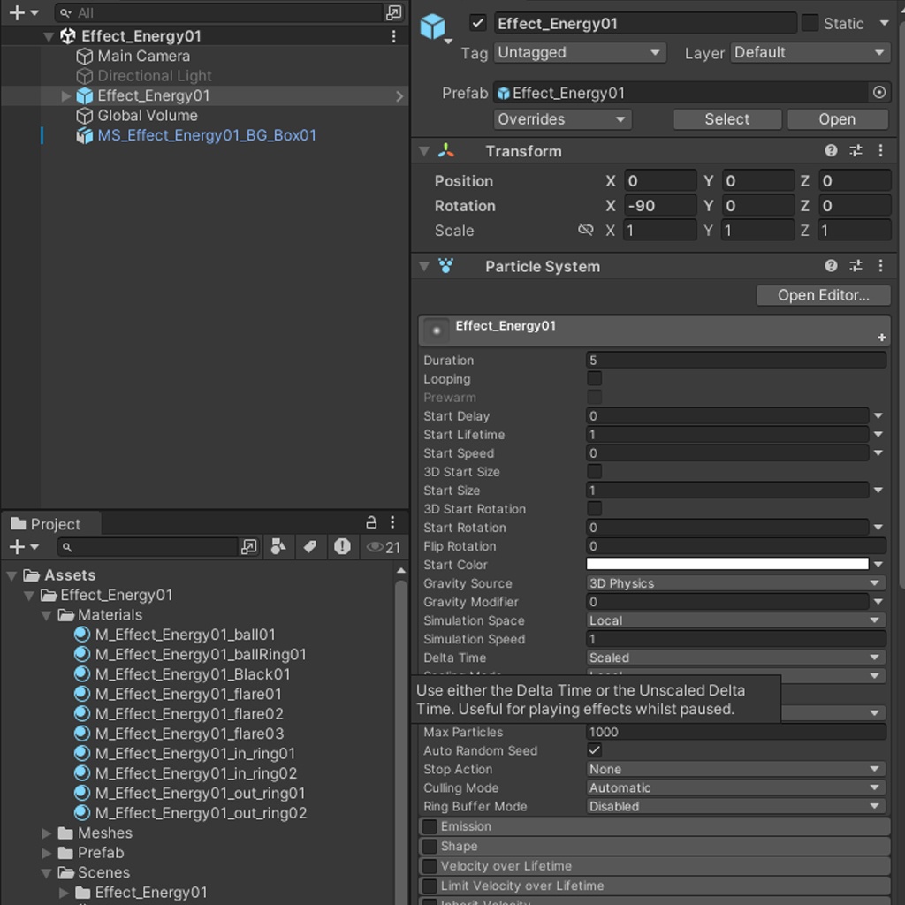The height and width of the screenshot is (905, 905).
Task: Open the Start Color swatch
Action: click(729, 563)
